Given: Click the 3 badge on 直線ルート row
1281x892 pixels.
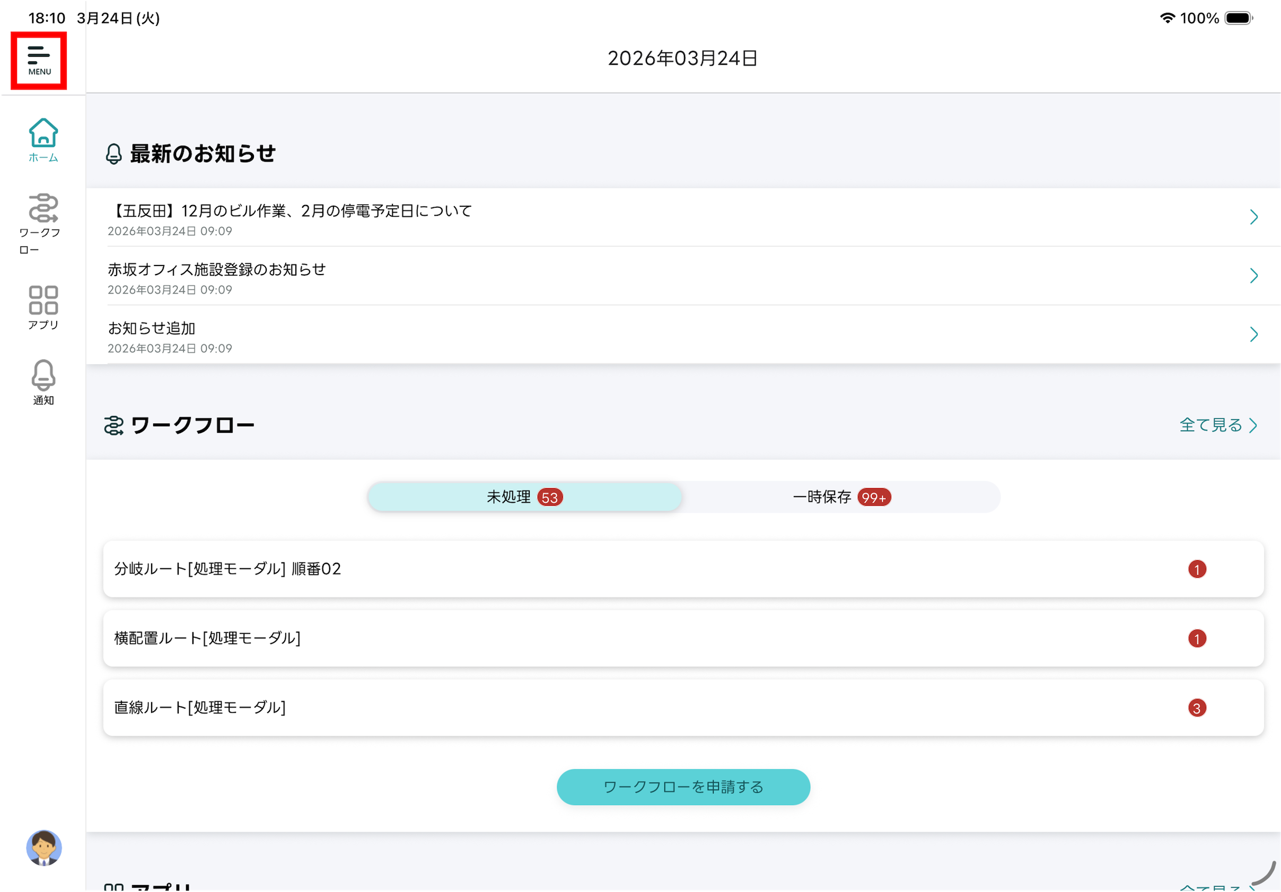Looking at the screenshot, I should [1197, 709].
